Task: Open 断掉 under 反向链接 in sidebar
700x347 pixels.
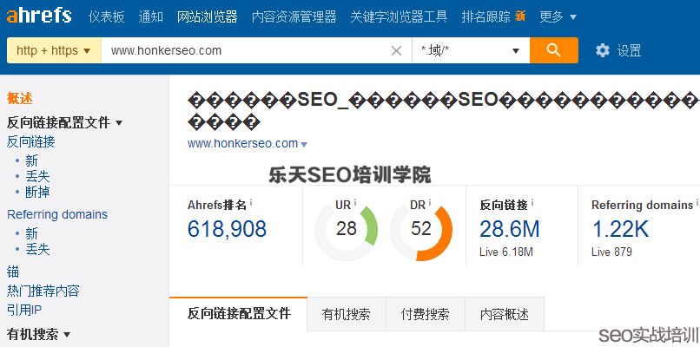Action: [37, 193]
